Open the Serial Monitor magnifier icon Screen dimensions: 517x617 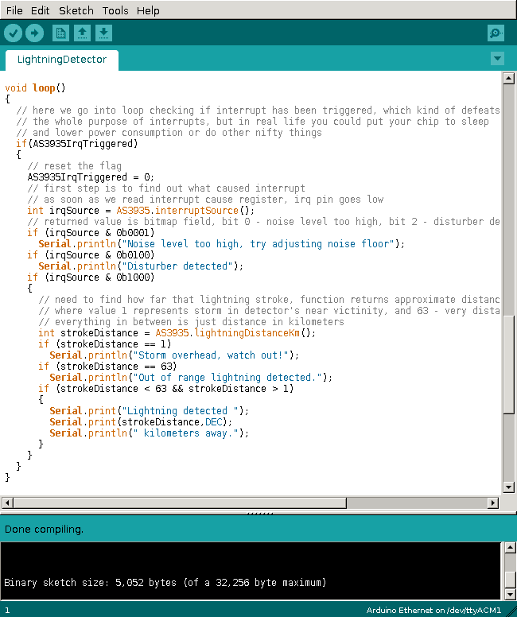[x=496, y=33]
